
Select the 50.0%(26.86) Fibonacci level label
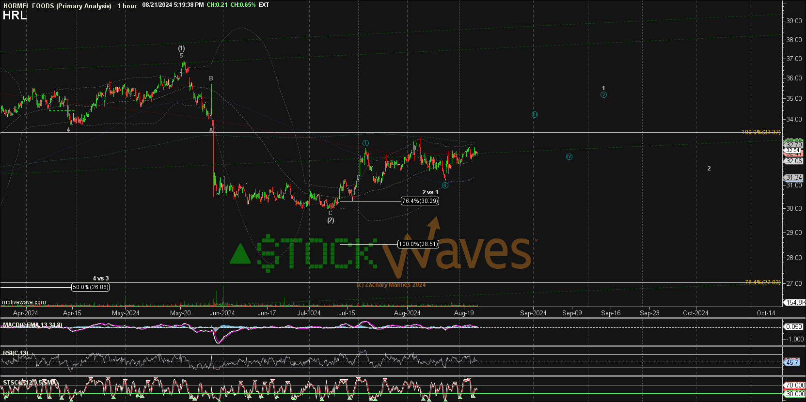point(91,287)
